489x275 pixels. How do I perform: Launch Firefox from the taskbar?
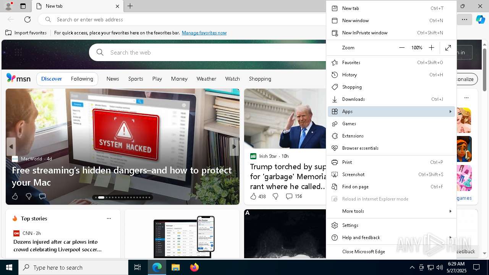coord(194,267)
